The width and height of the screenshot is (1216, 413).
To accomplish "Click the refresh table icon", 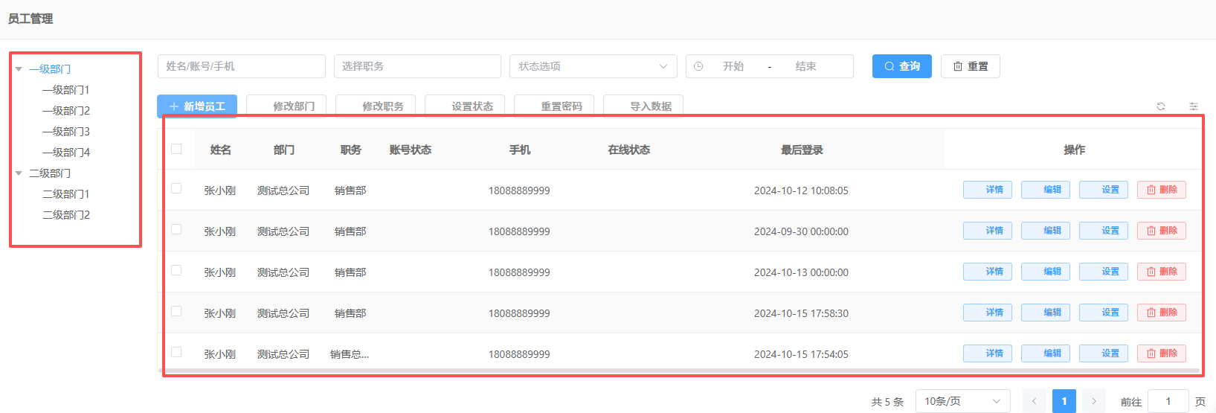I will pyautogui.click(x=1160, y=106).
